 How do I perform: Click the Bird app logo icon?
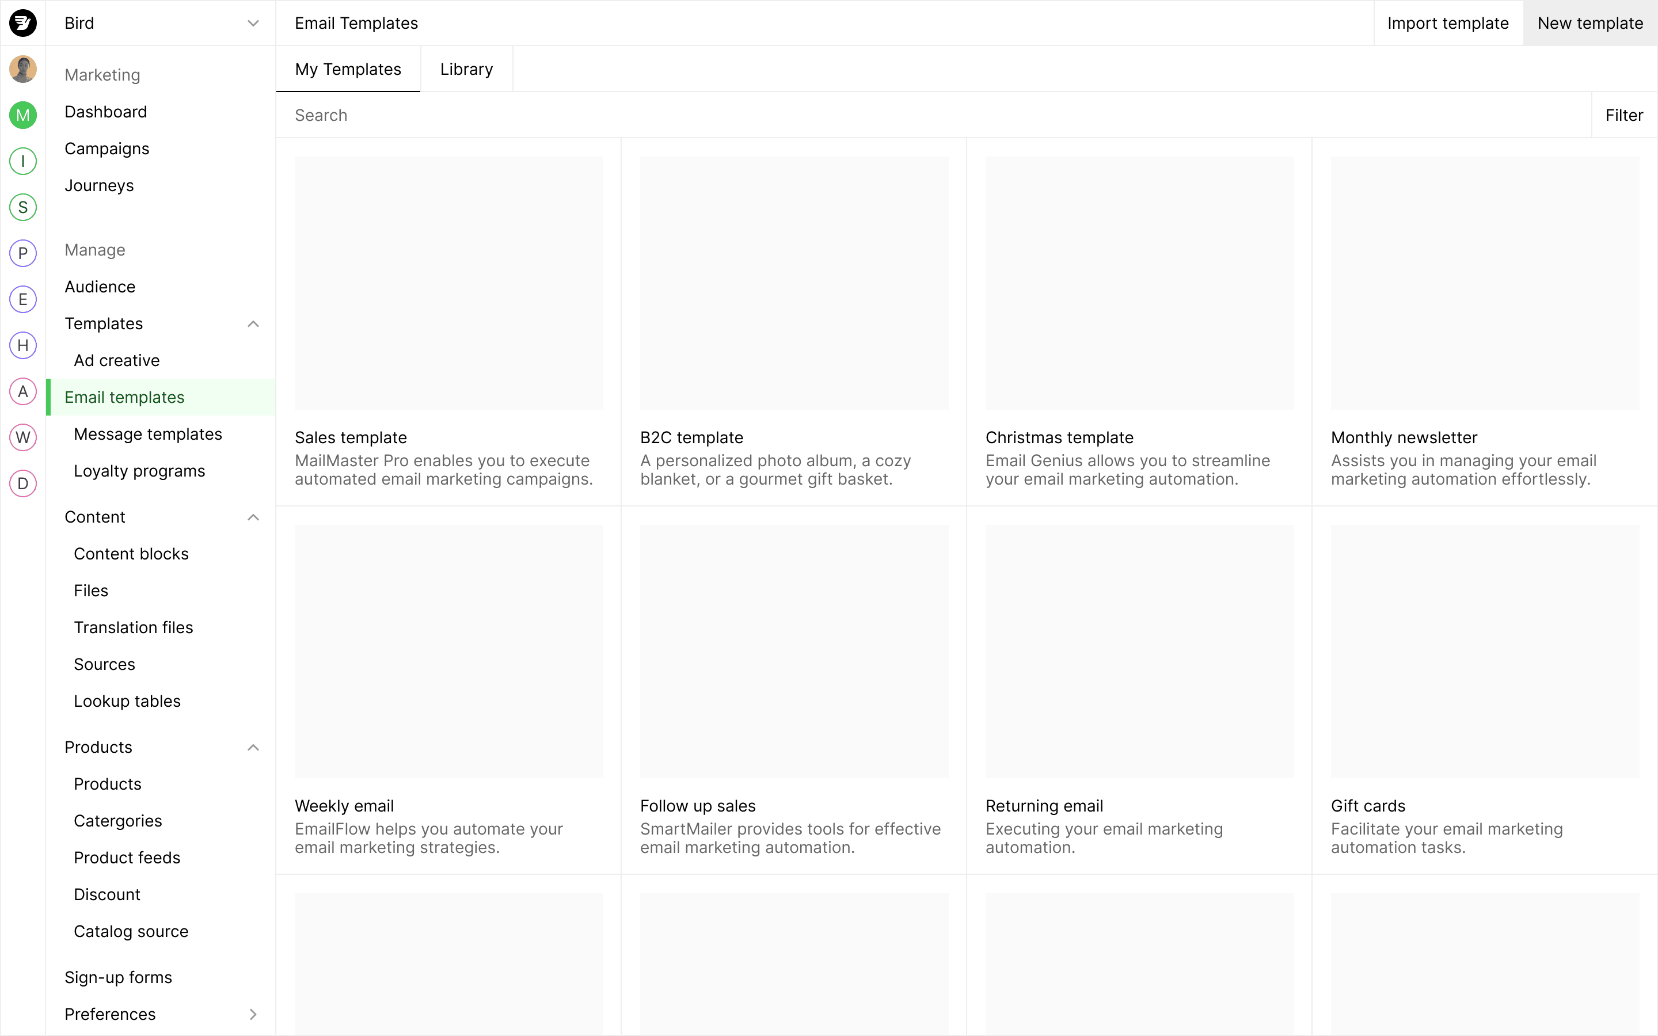22,22
